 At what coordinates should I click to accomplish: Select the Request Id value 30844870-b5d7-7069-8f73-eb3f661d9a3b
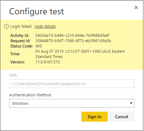tap(73, 41)
